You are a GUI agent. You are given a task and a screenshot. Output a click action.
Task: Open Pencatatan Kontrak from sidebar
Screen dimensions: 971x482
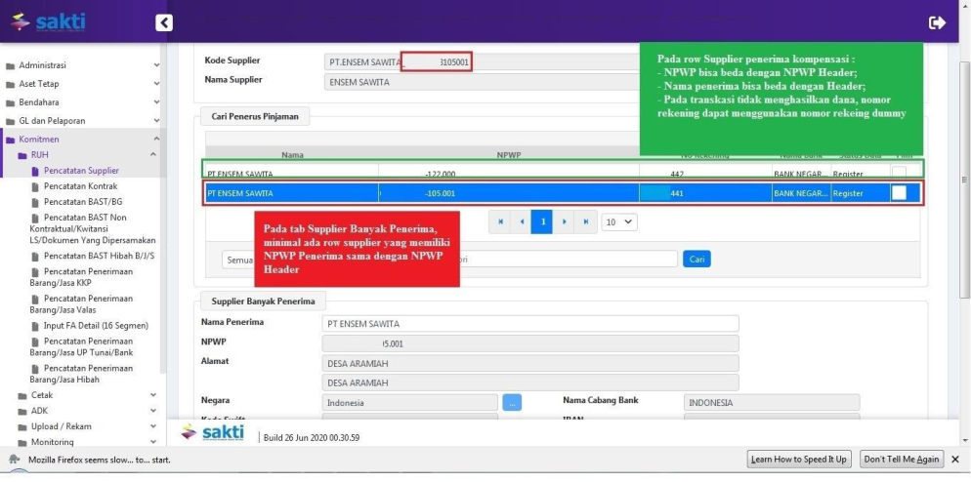(x=80, y=185)
